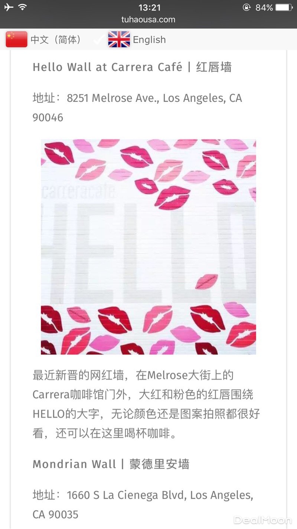Tap the airplane mode status icon
Viewport: 297px width, 529px height.
[9, 7]
